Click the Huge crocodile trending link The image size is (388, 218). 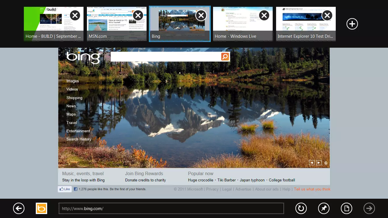click(200, 180)
